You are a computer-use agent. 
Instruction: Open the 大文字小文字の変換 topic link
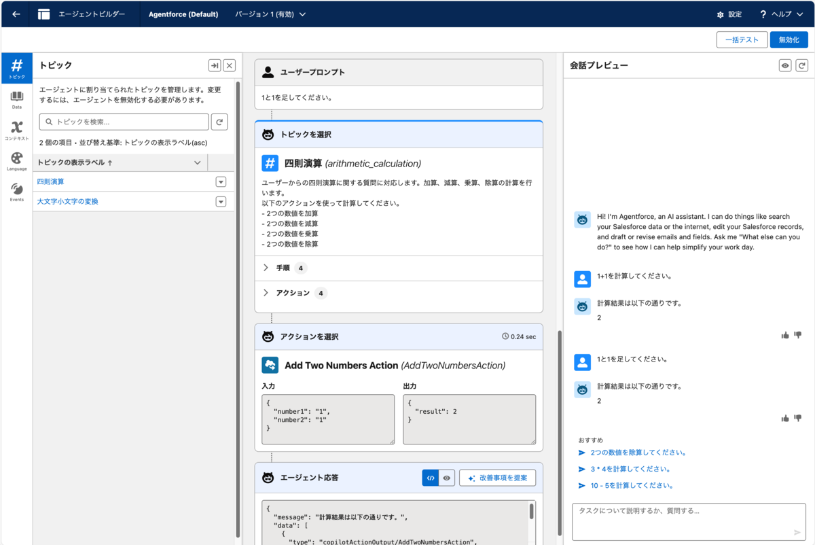(x=67, y=202)
